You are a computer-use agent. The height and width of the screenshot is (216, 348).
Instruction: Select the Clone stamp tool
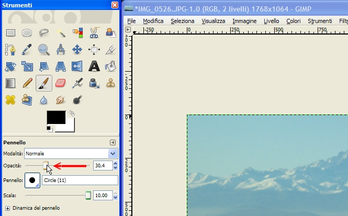(111, 83)
